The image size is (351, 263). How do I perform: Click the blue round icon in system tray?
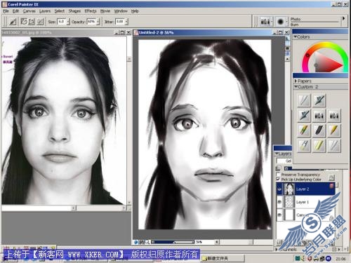tap(329, 258)
